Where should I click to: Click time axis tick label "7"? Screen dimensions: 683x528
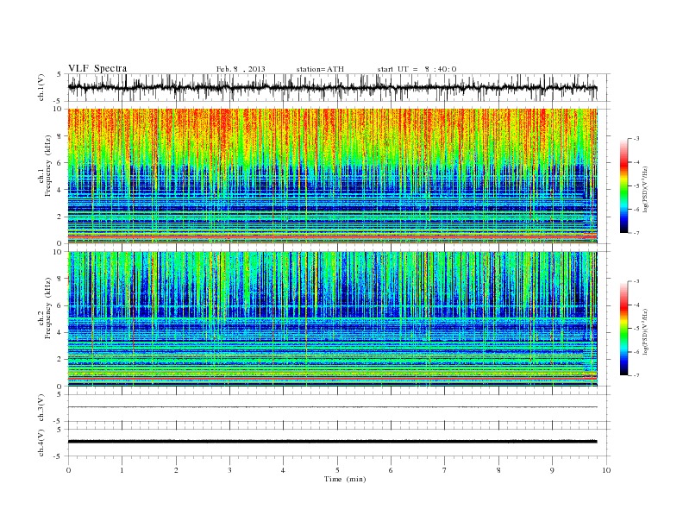tap(445, 470)
